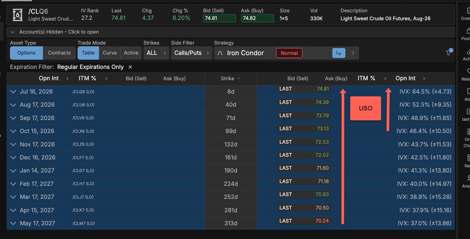Screen dimensions: 470x239
Task: Click the Light Sweet Crude Oil Futures description
Action: pos(385,18)
